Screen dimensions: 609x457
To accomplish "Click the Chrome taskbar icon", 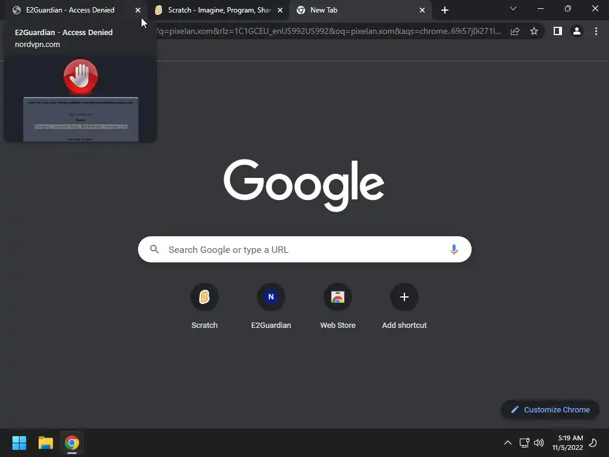I will [x=72, y=443].
